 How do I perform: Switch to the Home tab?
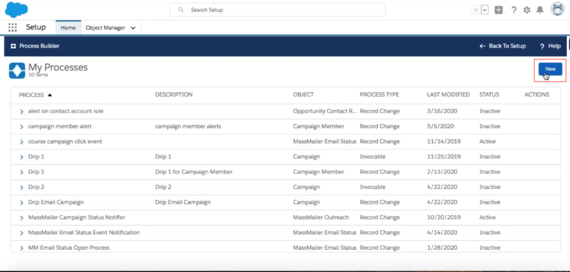[x=68, y=28]
